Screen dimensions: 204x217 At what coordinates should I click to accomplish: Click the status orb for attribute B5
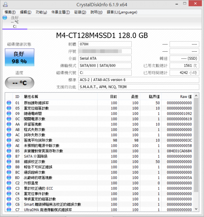(x=9, y=151)
